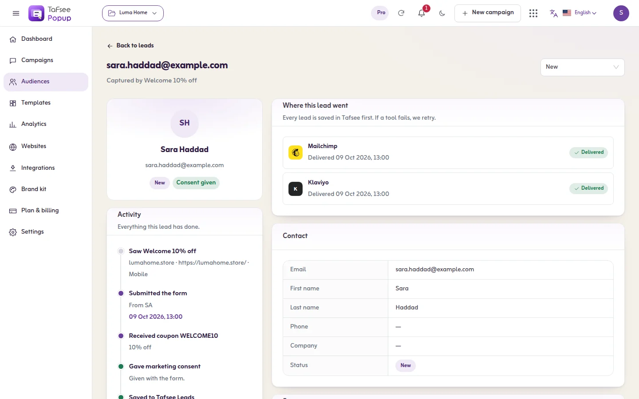Image resolution: width=639 pixels, height=399 pixels.
Task: Click the New tag under Sara Haddad
Action: pos(160,183)
